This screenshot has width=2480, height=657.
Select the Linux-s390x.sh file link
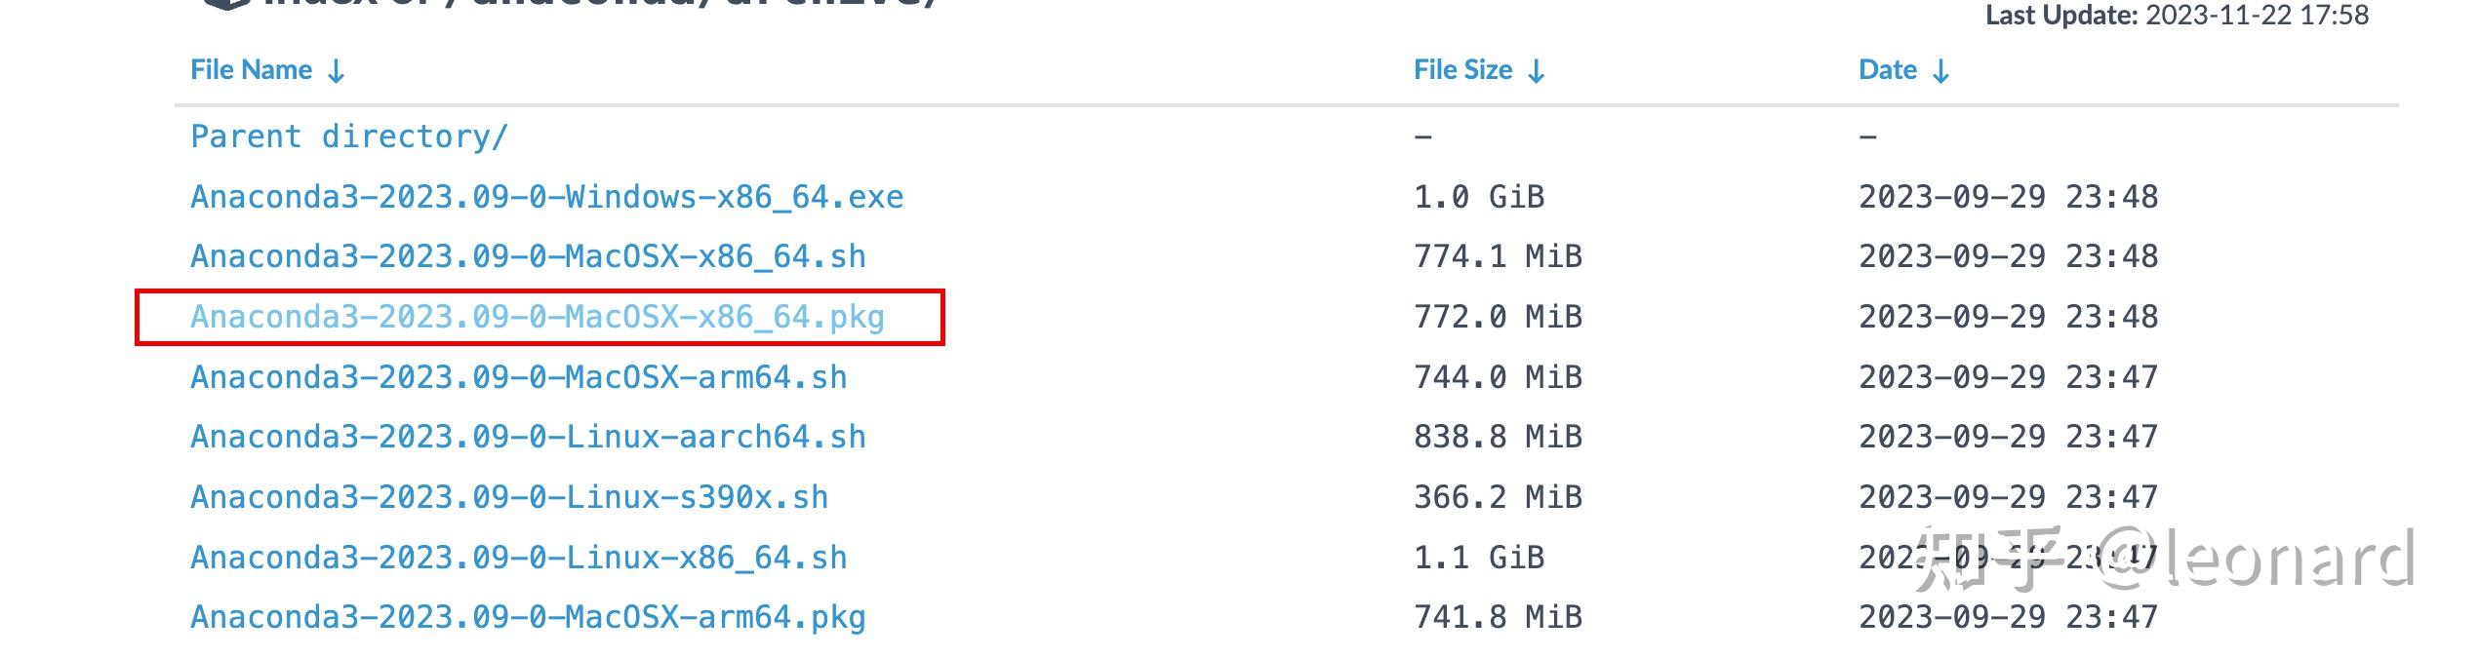tap(509, 497)
